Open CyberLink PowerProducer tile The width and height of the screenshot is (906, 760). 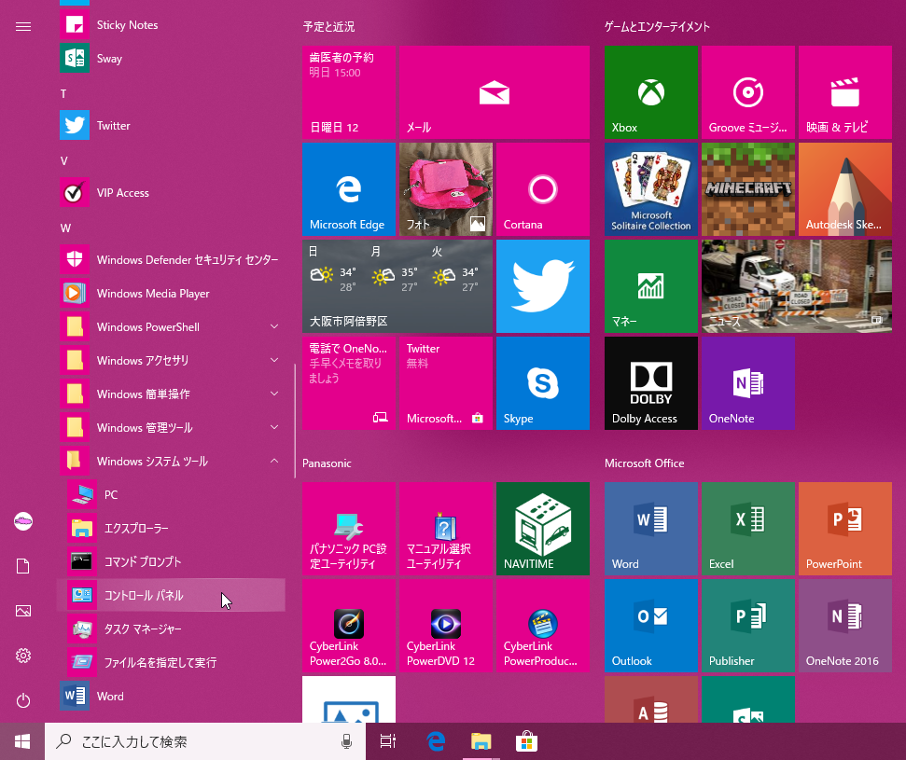542,626
